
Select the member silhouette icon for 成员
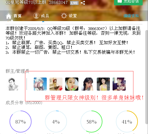pos(36,16)
